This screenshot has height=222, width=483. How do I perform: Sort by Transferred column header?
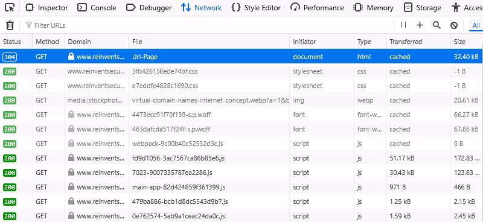point(418,42)
